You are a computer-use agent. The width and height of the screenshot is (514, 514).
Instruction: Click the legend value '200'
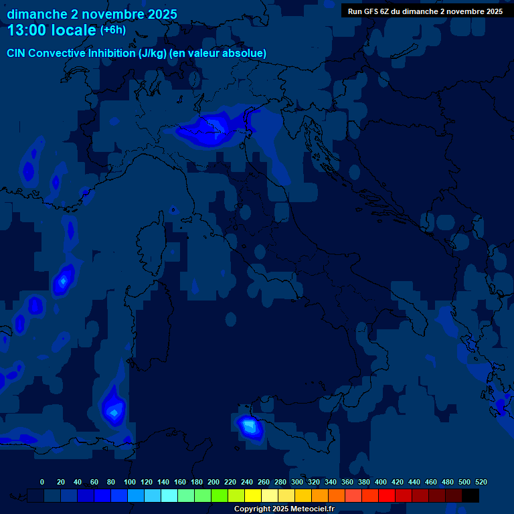213,482
